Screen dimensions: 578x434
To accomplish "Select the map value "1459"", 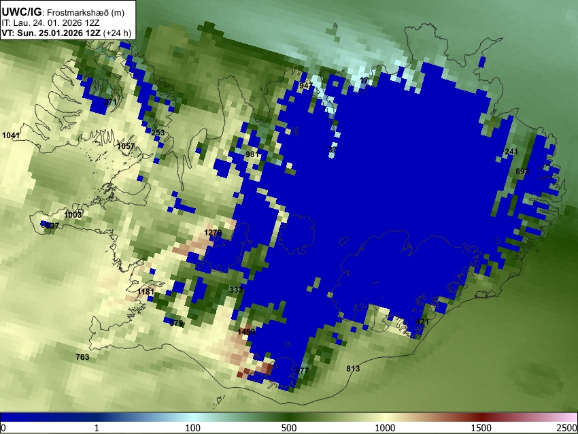I will (x=246, y=332).
